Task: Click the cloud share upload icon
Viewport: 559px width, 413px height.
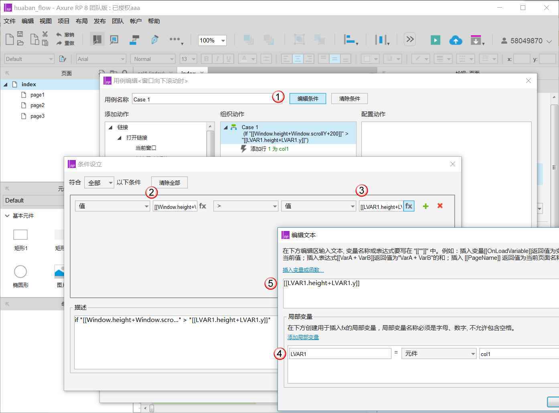Action: [x=456, y=40]
